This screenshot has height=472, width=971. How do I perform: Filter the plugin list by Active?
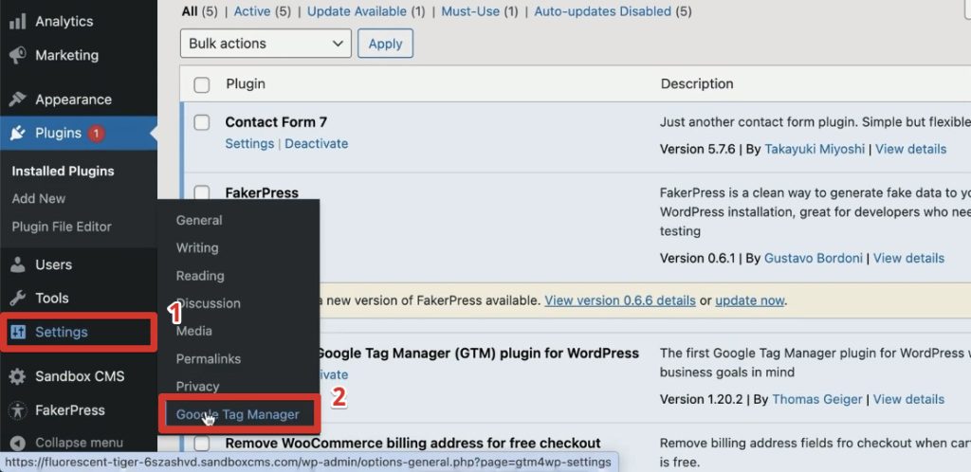point(252,11)
